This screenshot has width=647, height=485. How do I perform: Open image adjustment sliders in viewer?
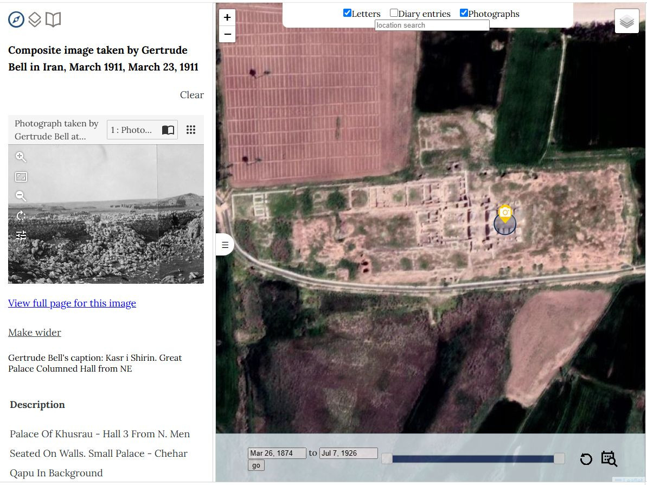21,235
